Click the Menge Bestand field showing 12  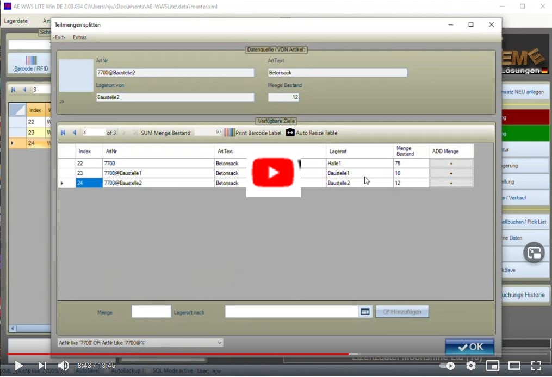[283, 97]
